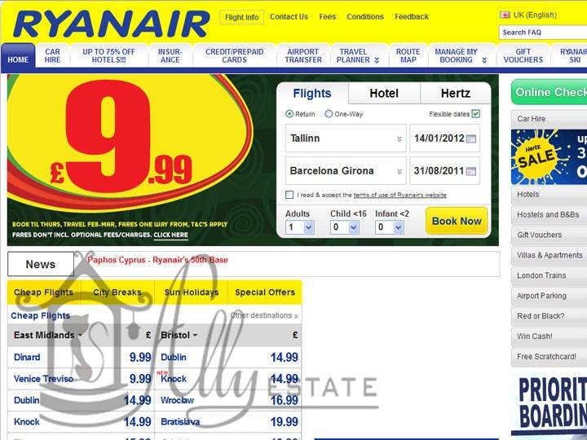Screen dimensions: 587x440
Task: Open the City Breaks tab
Action: pos(117,293)
